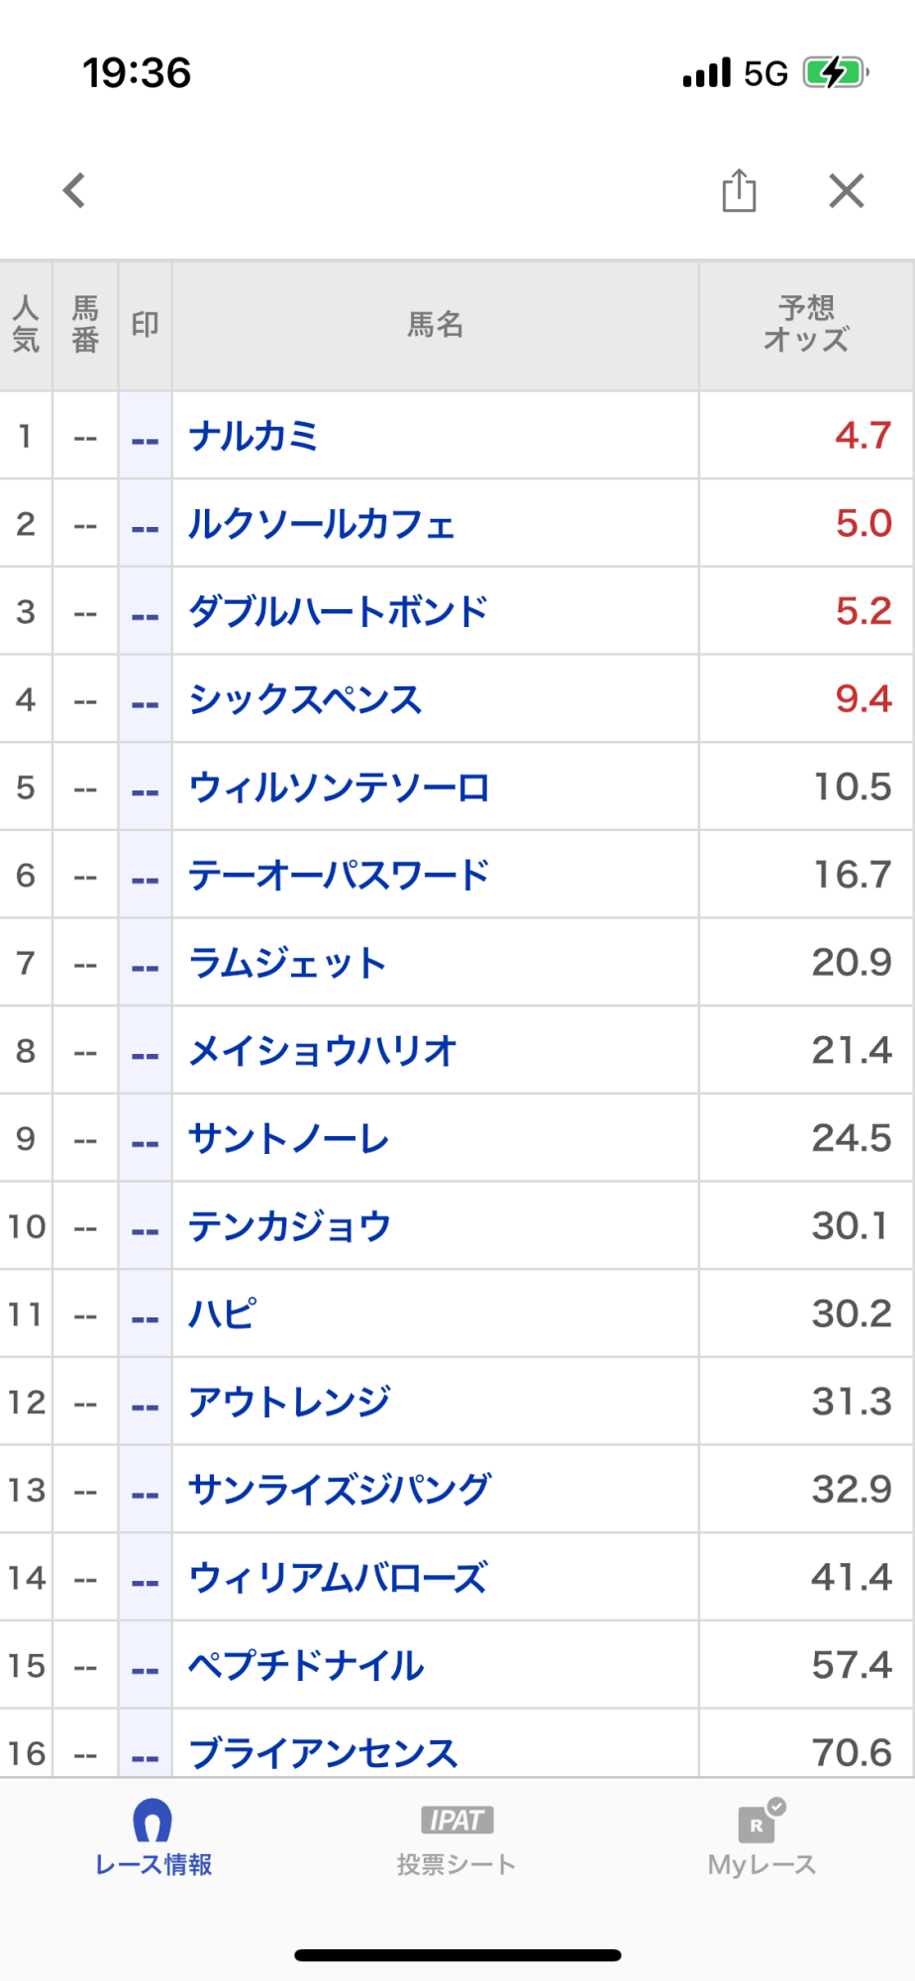This screenshot has width=915, height=1981.
Task: Tap horse name シックスペンス
Action: tap(305, 699)
